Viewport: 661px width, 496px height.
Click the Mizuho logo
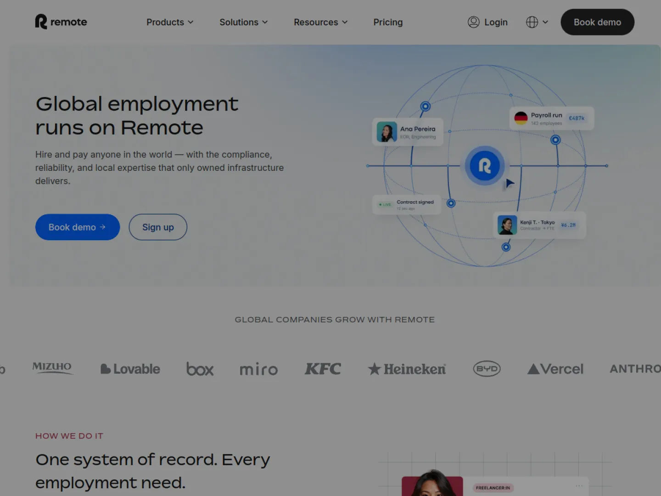[x=52, y=368]
